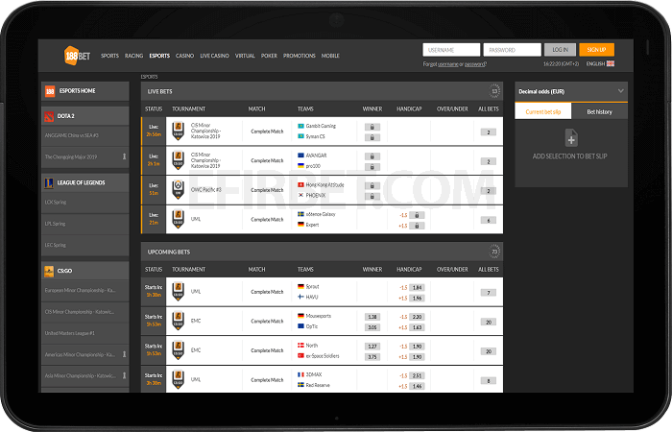Select Mousesports winner odds 1.38
This screenshot has width=672, height=432.
pos(372,317)
